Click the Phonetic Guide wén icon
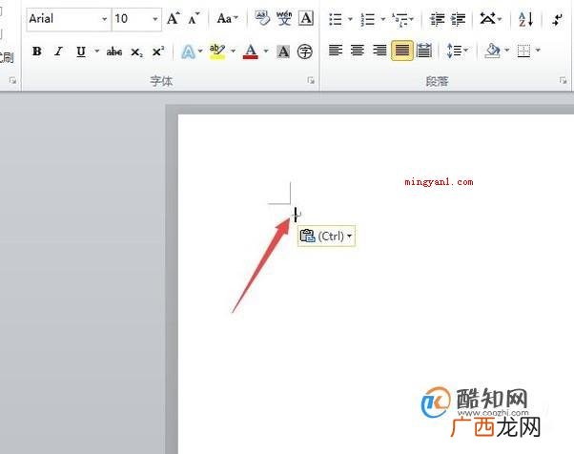The width and height of the screenshot is (574, 454). tap(284, 18)
